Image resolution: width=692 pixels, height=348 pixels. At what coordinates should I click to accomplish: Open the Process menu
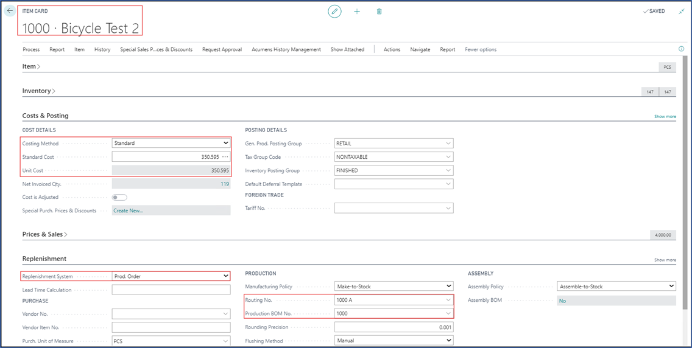(31, 49)
